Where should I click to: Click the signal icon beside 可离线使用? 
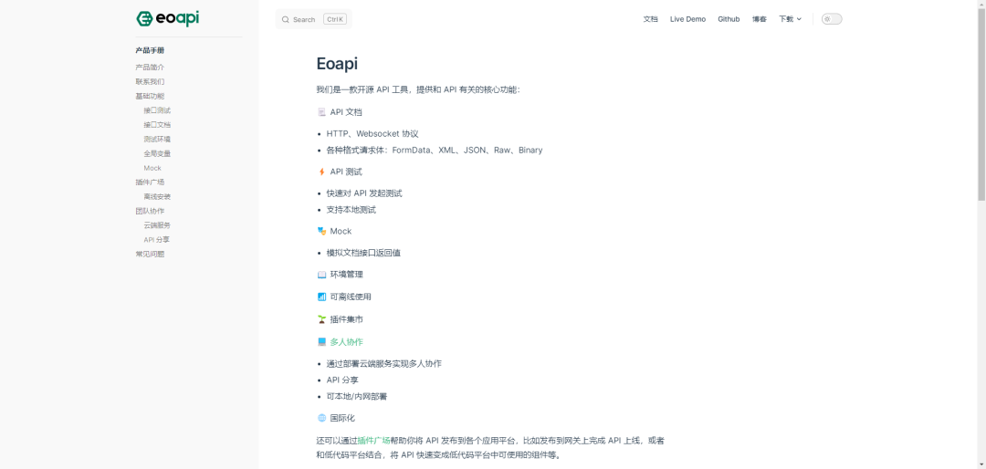(321, 297)
